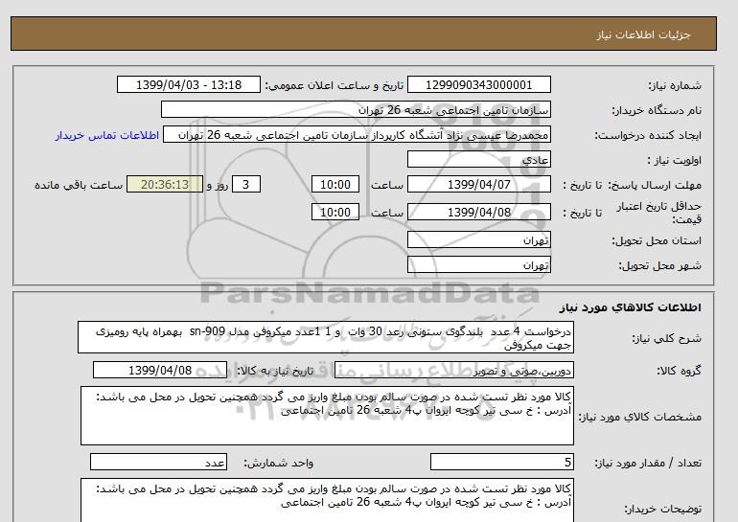This screenshot has width=738, height=522.
Task: Select the announcement date field 1399/04/03 - 13:18
Action: click(x=189, y=84)
